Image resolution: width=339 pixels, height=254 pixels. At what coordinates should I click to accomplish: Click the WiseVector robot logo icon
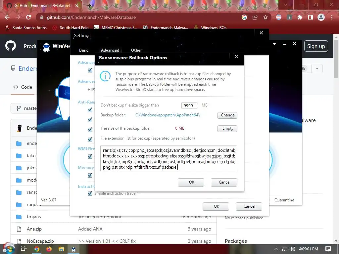coord(46,47)
